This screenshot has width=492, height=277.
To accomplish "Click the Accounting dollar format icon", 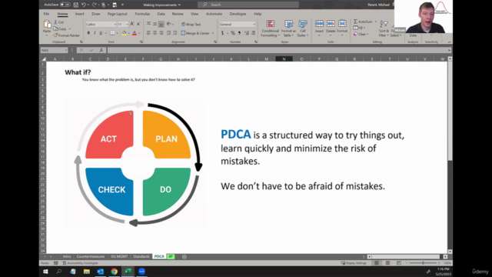I will coord(222,33).
